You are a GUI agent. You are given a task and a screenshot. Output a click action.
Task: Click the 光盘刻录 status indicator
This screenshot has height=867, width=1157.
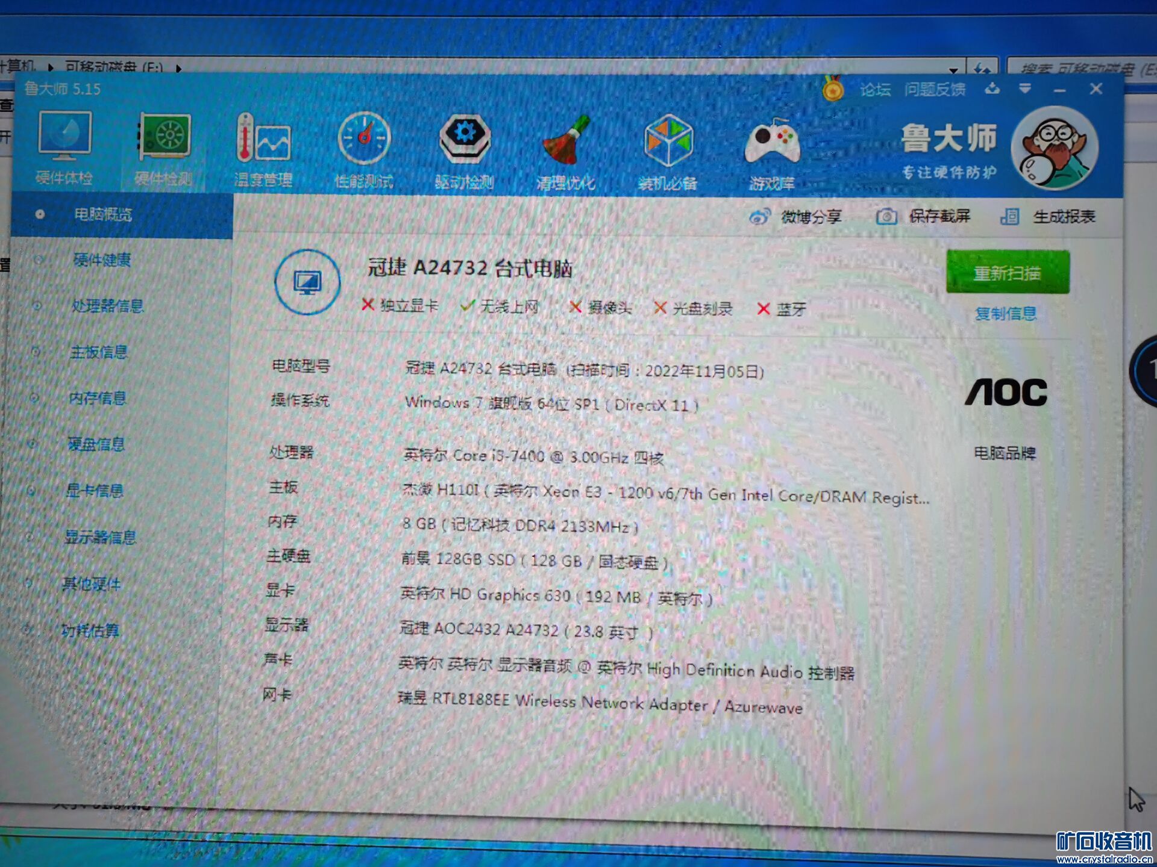click(694, 308)
